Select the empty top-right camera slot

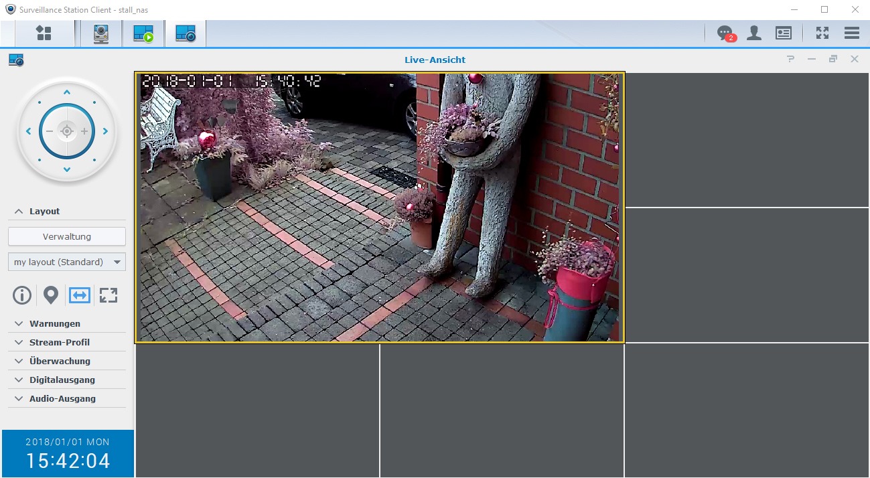click(x=747, y=140)
